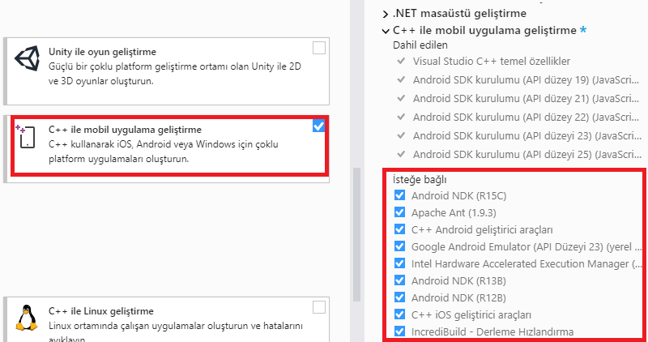The width and height of the screenshot is (648, 342).
Task: Click checkmark icon beside Android SDK kurulumu API düzey 22
Action: tap(400, 117)
